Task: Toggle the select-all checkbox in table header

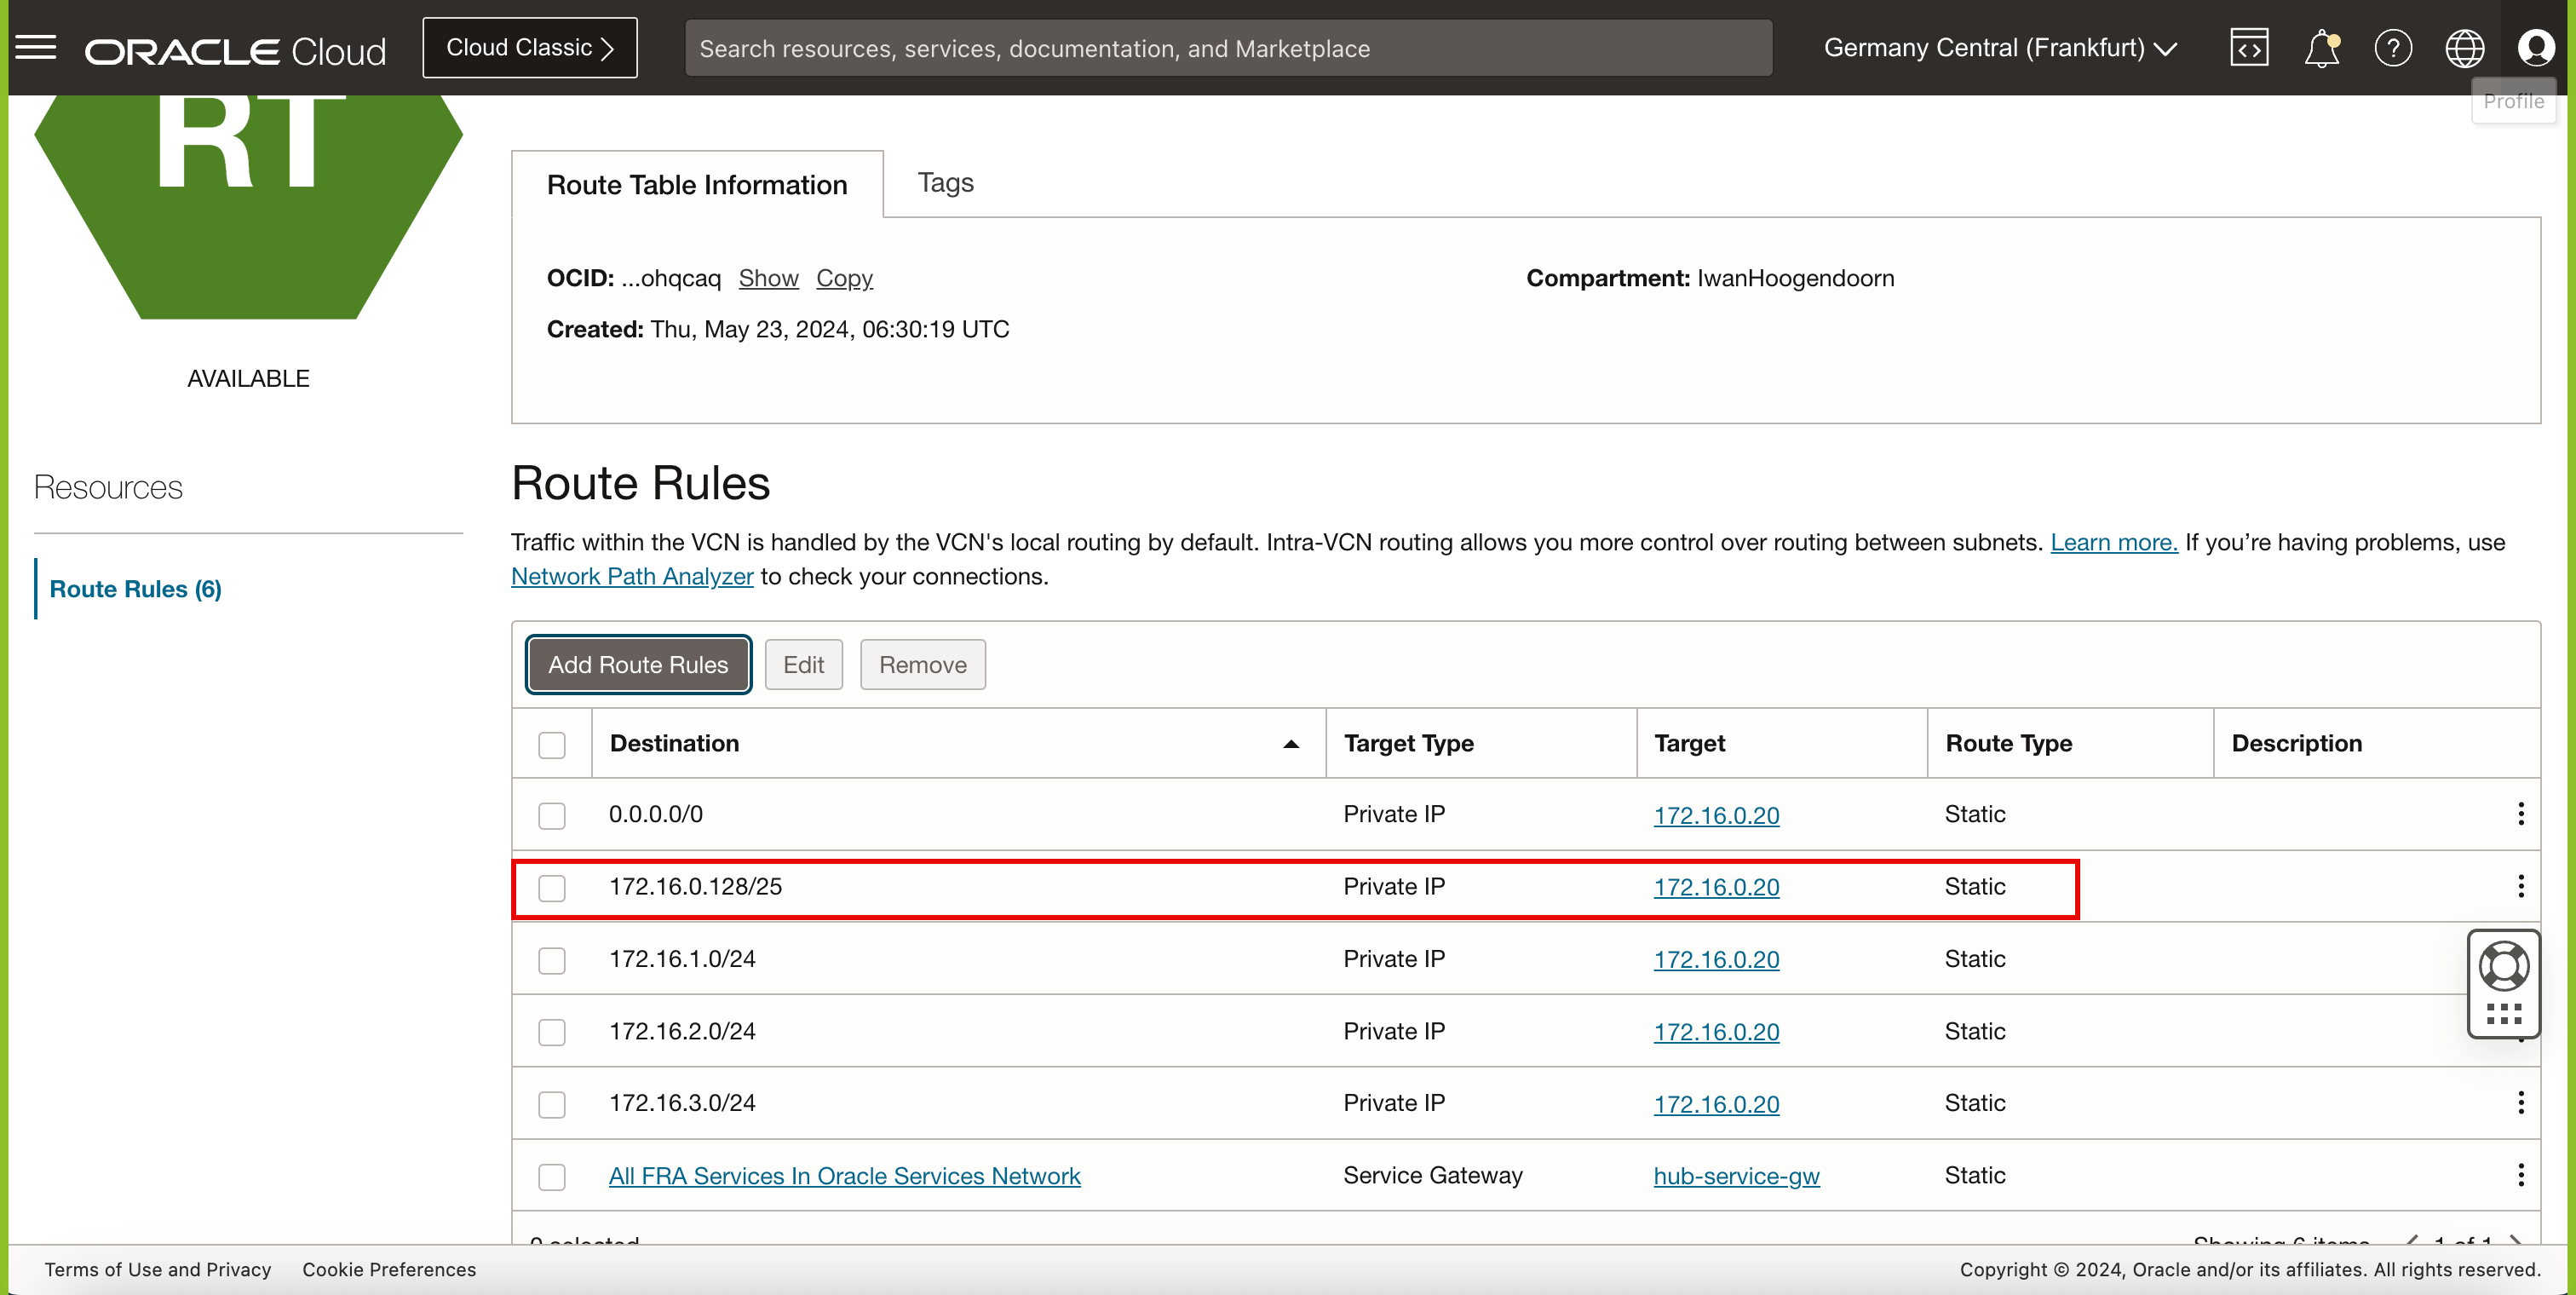Action: pyautogui.click(x=552, y=745)
